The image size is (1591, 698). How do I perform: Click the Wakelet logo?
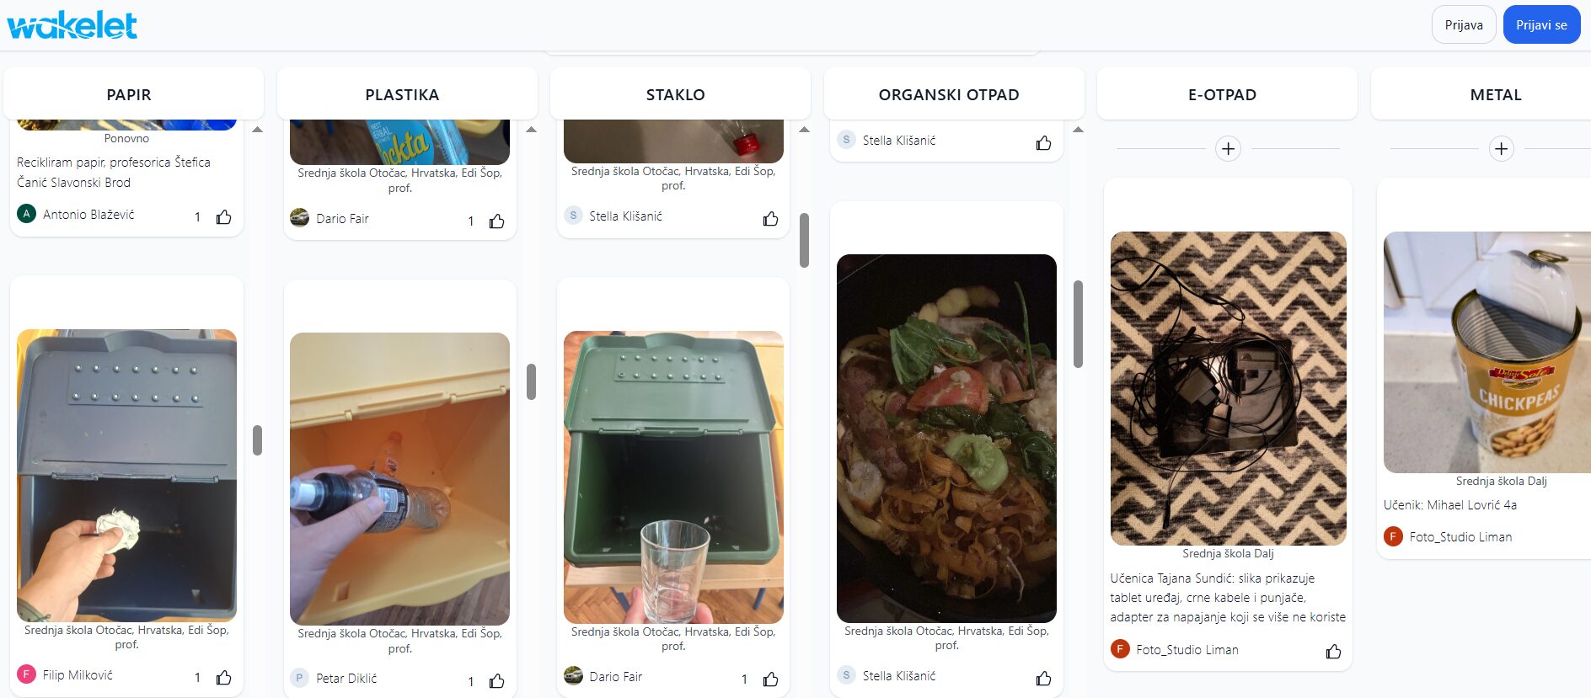point(72,25)
